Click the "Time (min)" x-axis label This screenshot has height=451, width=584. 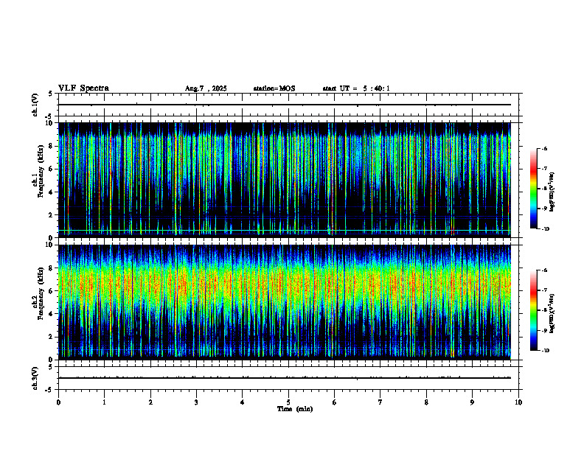295,409
